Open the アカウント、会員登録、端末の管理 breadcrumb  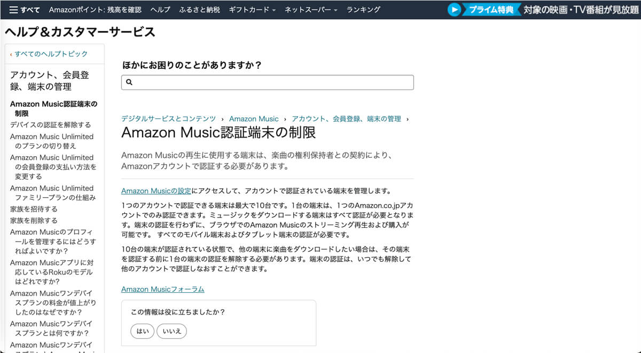pyautogui.click(x=346, y=119)
